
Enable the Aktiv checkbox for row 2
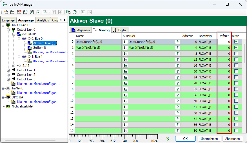point(236,54)
